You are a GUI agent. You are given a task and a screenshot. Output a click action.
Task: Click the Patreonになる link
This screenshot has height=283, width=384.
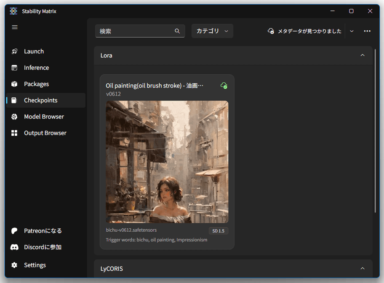(x=46, y=231)
